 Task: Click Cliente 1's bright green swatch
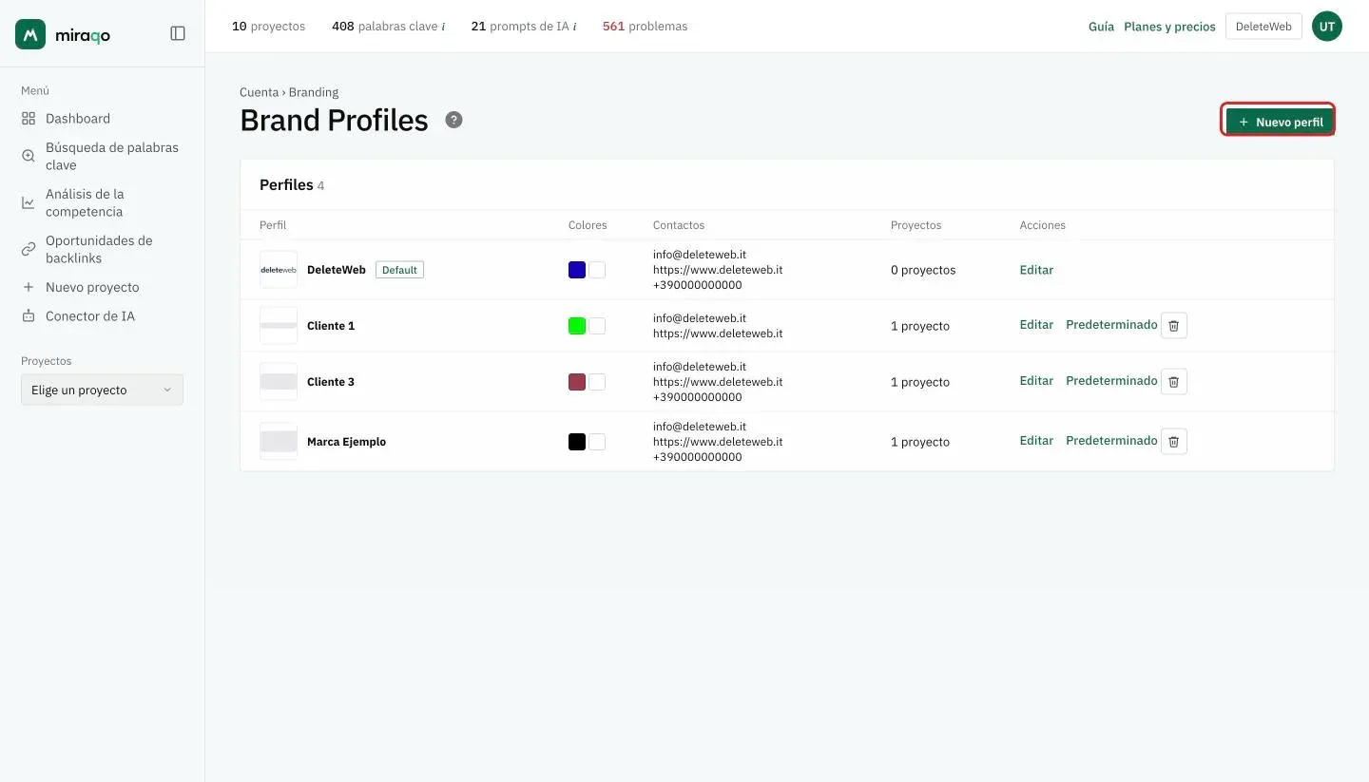577,326
